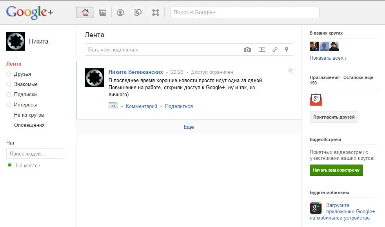Click the Поиск людей chat search field
Screen dimensions: 385x227
tap(35, 154)
